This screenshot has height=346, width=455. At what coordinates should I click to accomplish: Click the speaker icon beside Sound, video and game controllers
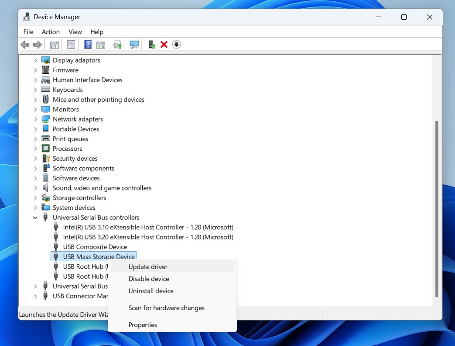pyautogui.click(x=45, y=188)
